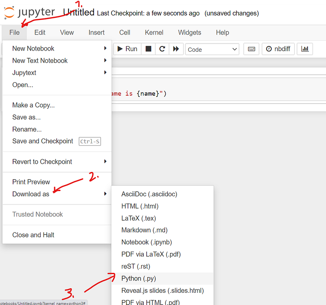Expand the New Notebook submenu

(x=57, y=48)
